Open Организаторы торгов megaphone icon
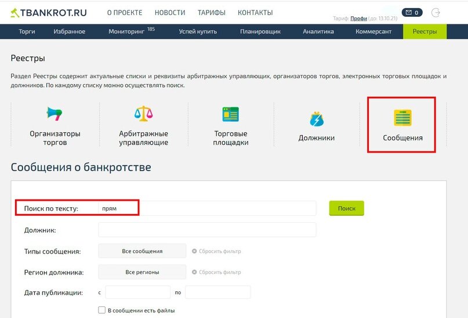468x318 pixels. [x=55, y=114]
